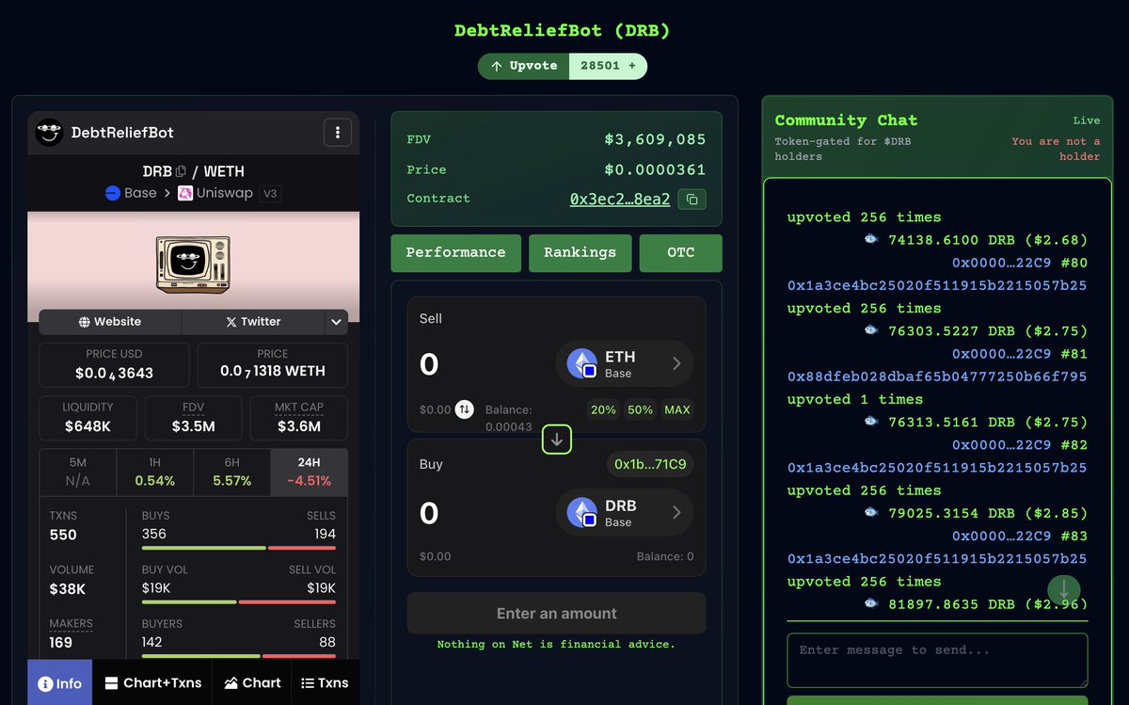1129x705 pixels.
Task: Open the token Twitter link
Action: point(253,322)
